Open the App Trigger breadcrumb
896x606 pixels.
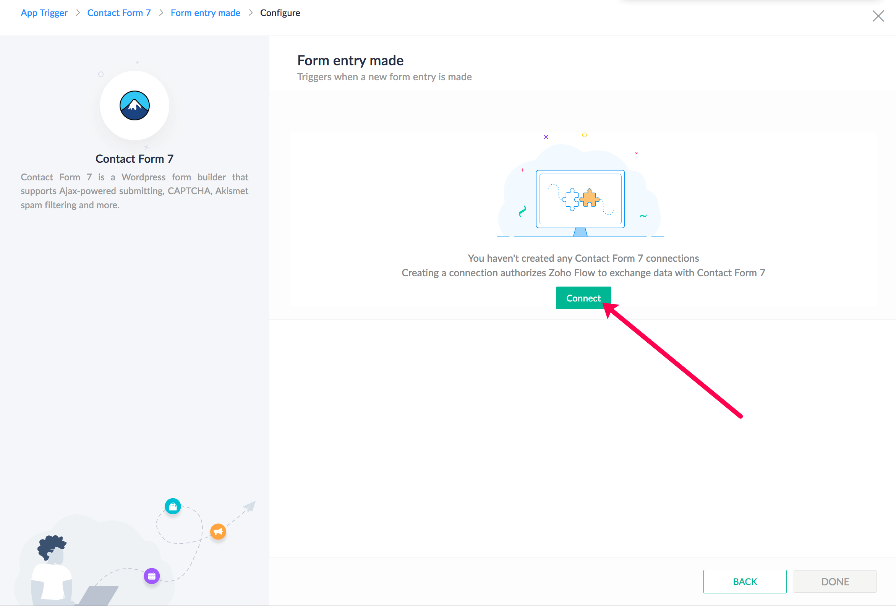(x=44, y=13)
